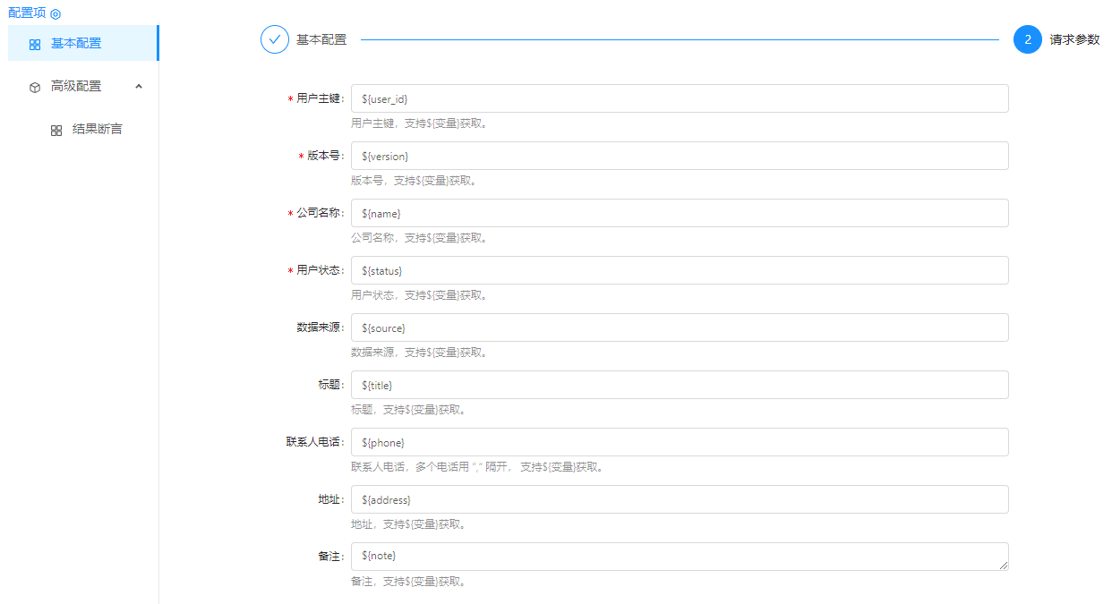Focus the 版本号 input field
1112x604 pixels.
pos(679,156)
